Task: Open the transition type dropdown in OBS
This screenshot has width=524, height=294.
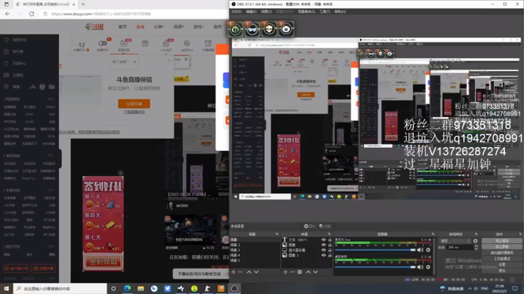Action: point(455,241)
